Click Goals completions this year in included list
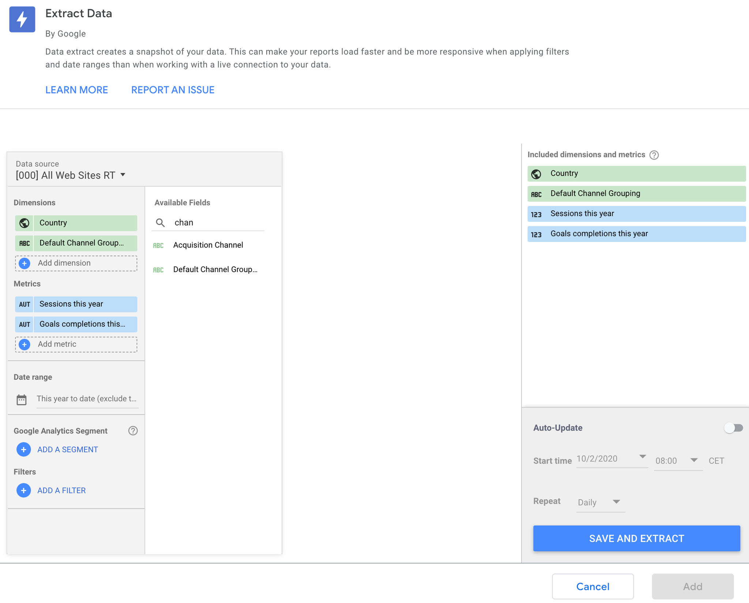This screenshot has width=749, height=603. pos(636,234)
